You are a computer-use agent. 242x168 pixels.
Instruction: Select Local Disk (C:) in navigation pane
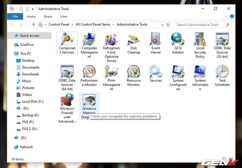[33, 101]
